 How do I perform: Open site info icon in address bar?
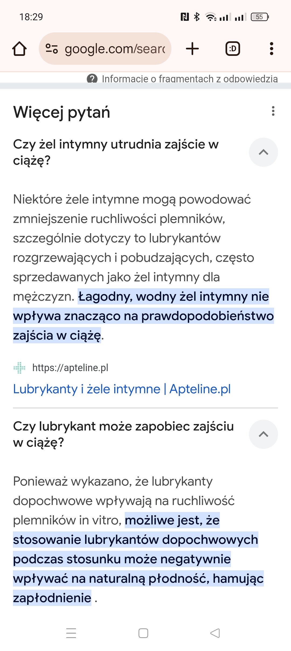51,49
